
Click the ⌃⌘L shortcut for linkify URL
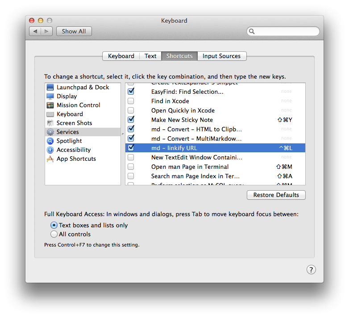[286, 148]
